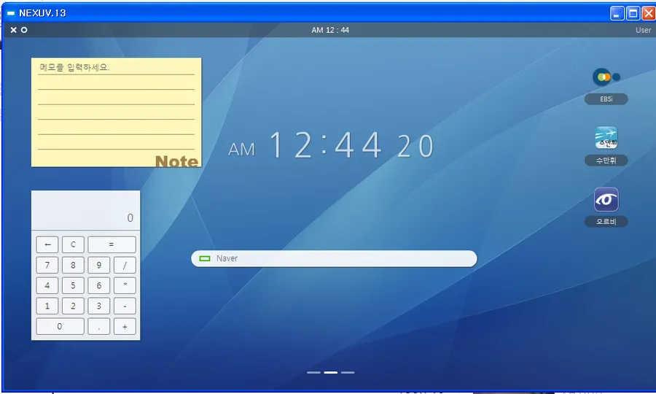
Task: Click the calculator backspace arrow key
Action: point(47,244)
